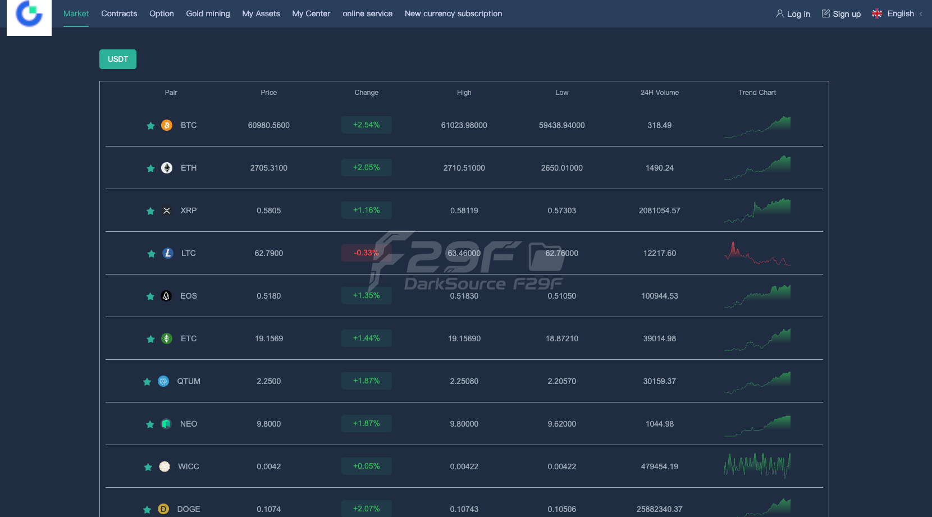The image size is (932, 517).
Task: Expand language list via arrow chevron
Action: (921, 14)
